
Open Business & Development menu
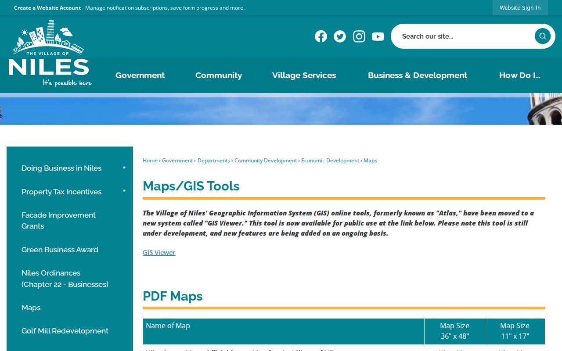(x=418, y=75)
